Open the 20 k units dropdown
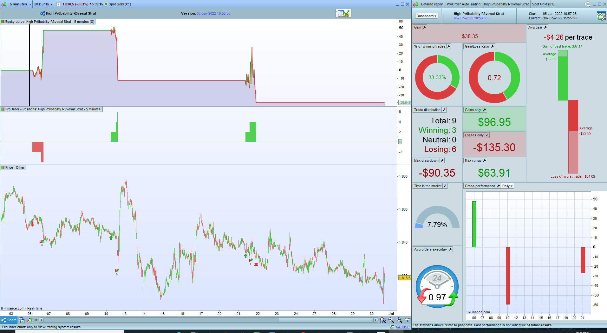The image size is (607, 333). [43, 4]
